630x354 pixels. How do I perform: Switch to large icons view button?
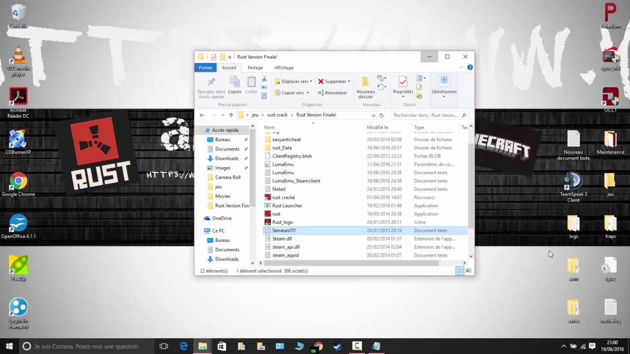point(468,271)
